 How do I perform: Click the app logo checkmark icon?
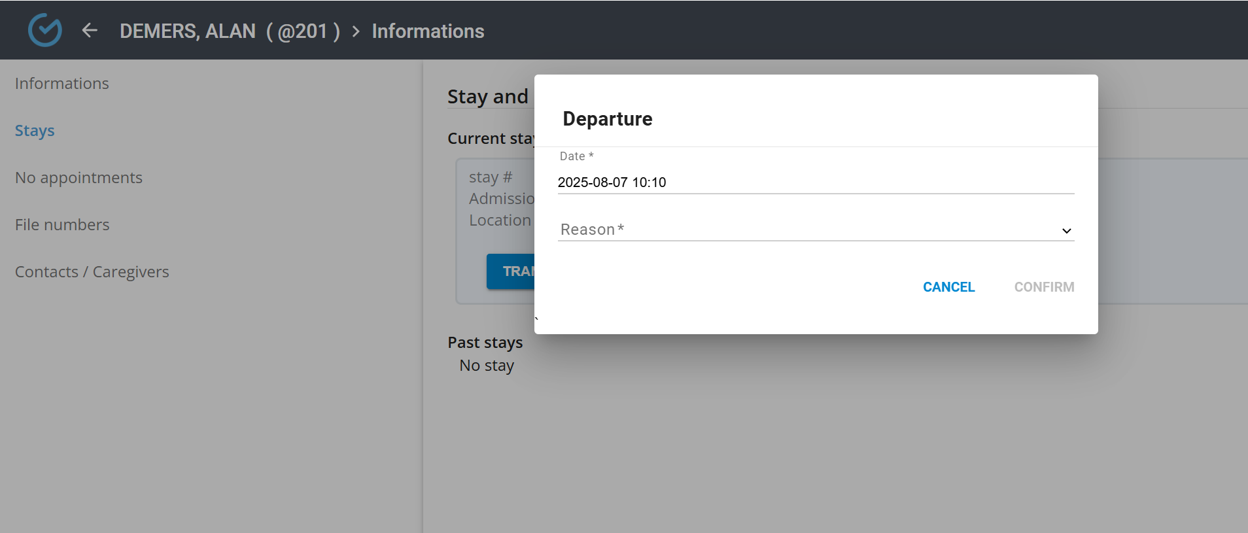(x=45, y=30)
